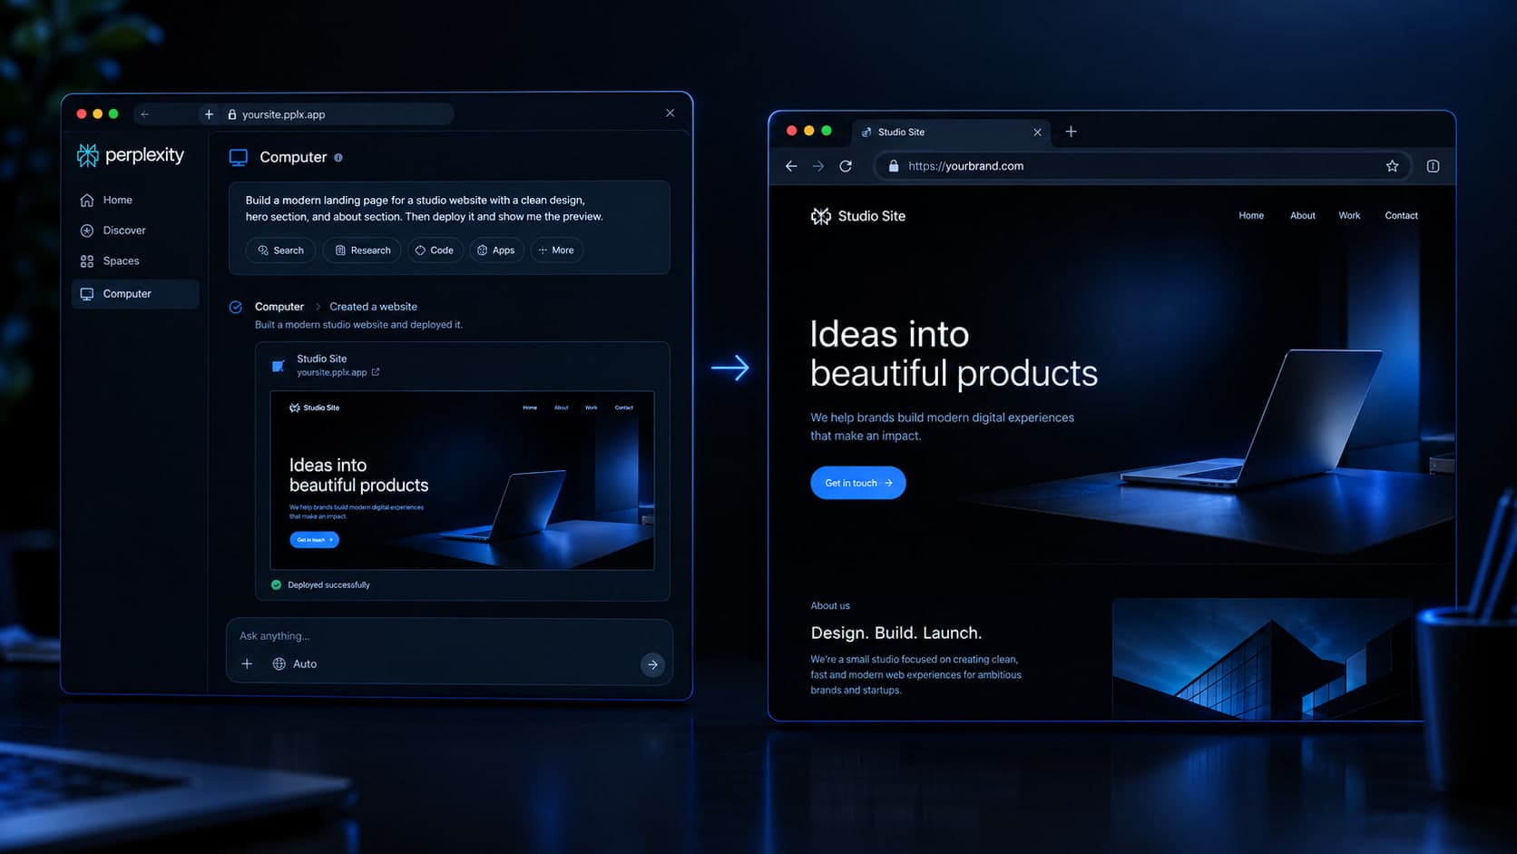Click the yourbrand.com address bar

tap(1142, 166)
